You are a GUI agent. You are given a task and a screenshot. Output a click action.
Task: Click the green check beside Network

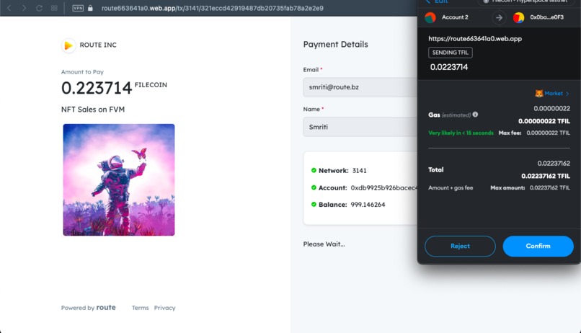[x=314, y=170]
